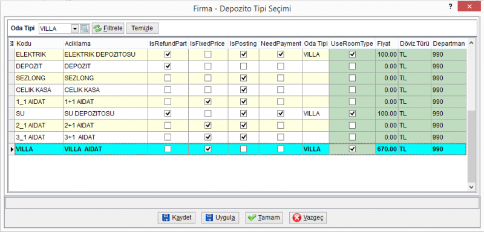Viewport: 484px width, 232px height.
Task: Click the scrollbar down arrow
Action: (x=471, y=187)
